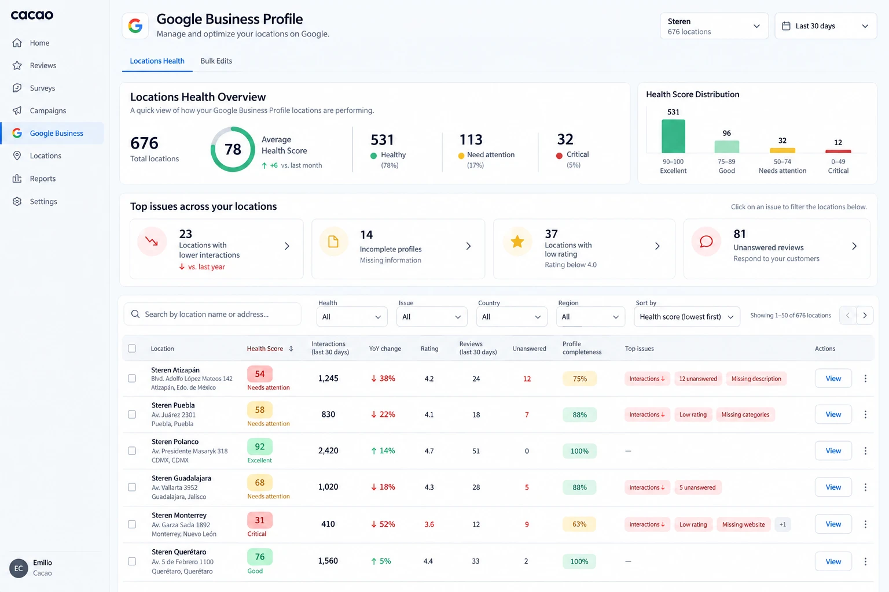Toggle the select-all locations checkbox

[132, 349]
